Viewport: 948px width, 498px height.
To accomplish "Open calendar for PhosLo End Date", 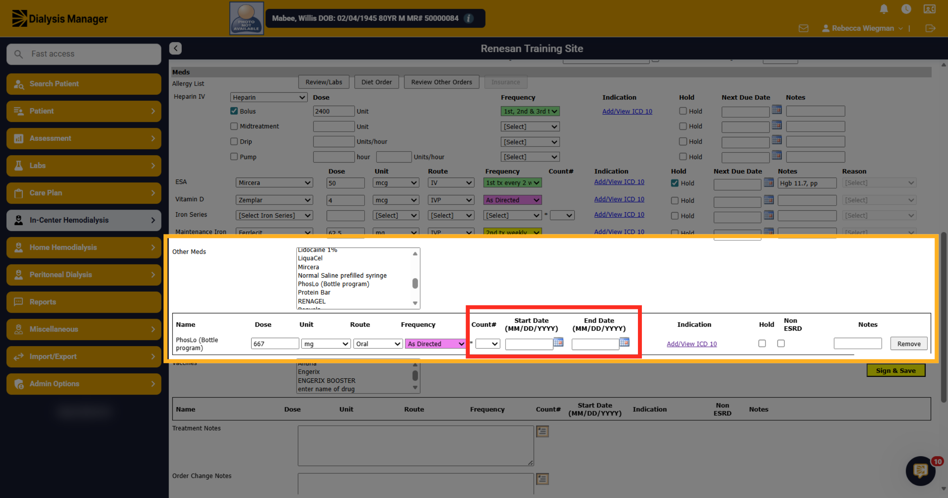I will (x=624, y=342).
